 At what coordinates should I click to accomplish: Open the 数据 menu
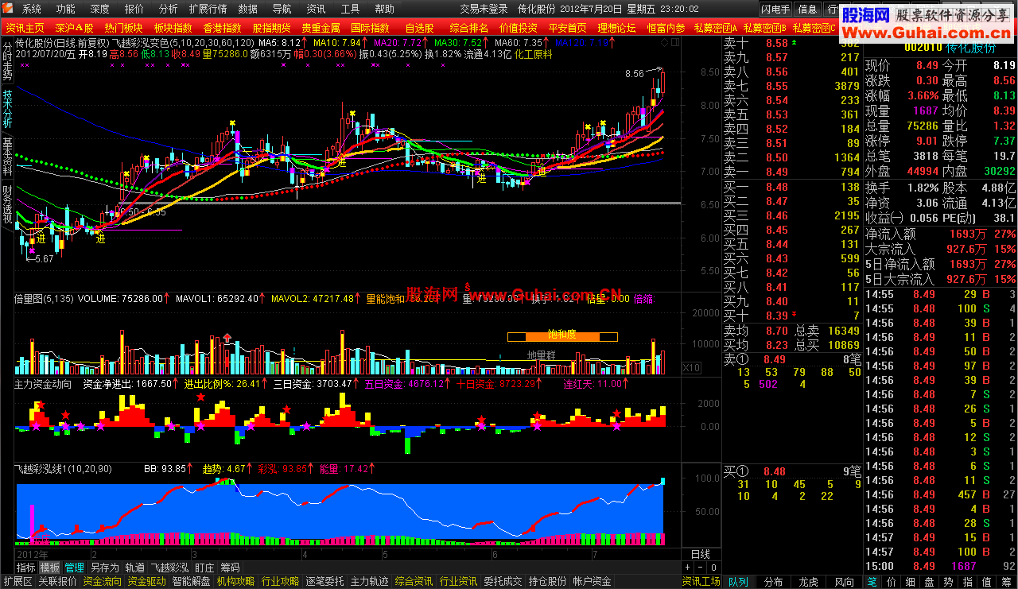pyautogui.click(x=248, y=10)
